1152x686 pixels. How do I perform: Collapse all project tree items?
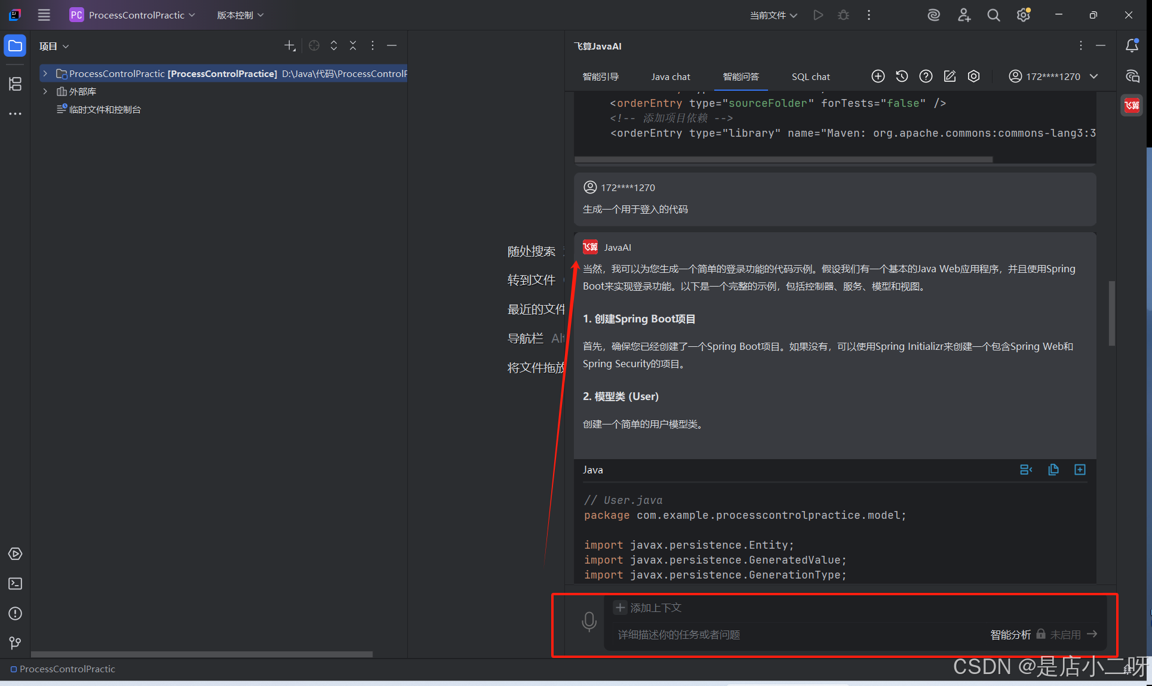[353, 45]
